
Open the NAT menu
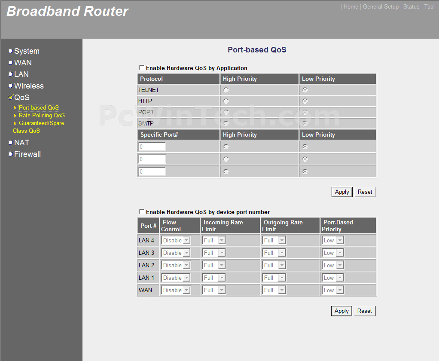(x=22, y=143)
